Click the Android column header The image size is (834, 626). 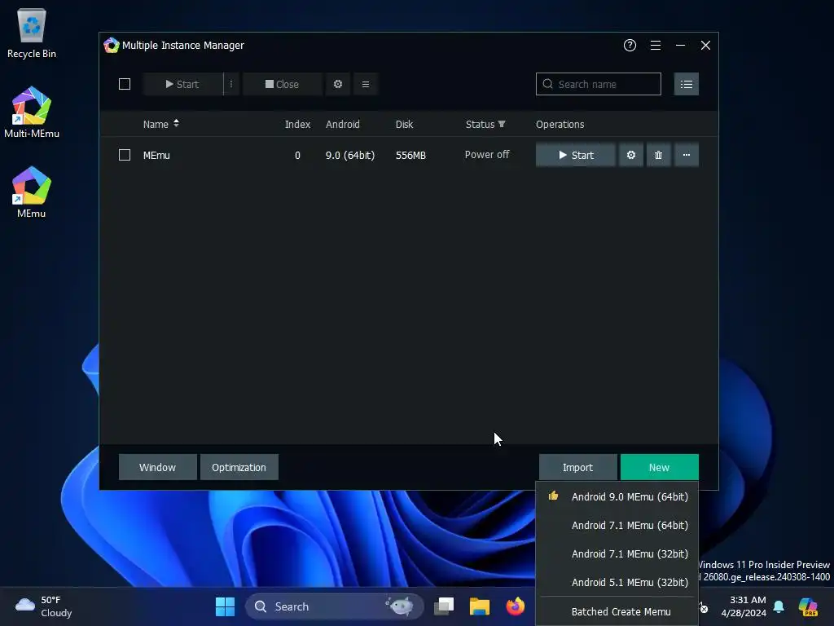(x=343, y=124)
